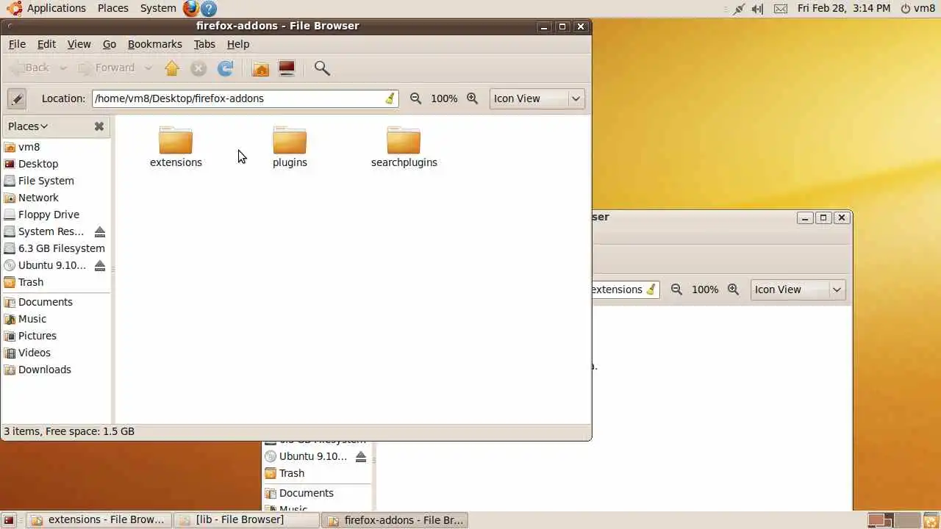Open the Go menu

(x=110, y=44)
